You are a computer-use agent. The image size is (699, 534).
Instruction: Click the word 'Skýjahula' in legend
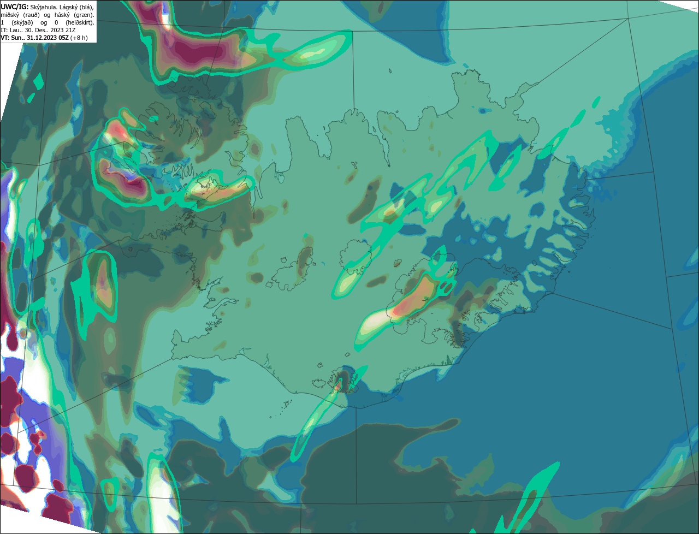click(x=44, y=8)
